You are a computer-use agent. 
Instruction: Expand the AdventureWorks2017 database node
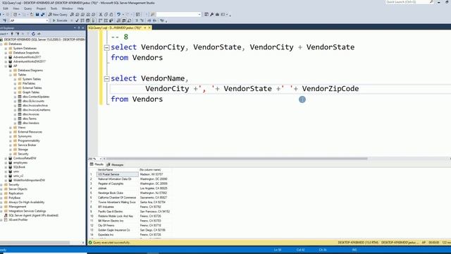point(6,57)
